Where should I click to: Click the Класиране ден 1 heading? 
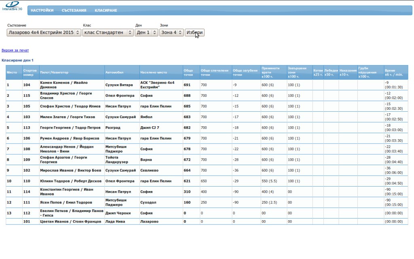pos(17,60)
